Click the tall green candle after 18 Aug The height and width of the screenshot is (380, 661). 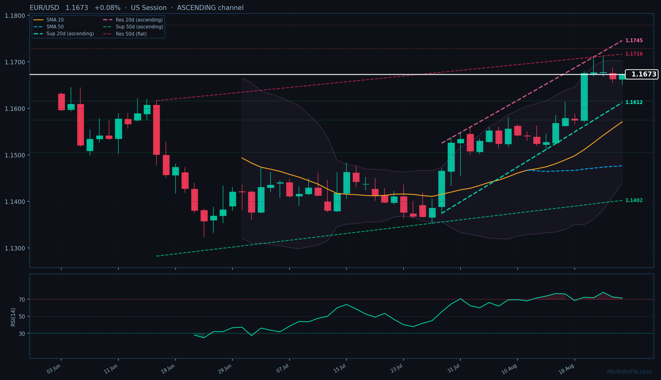[584, 97]
